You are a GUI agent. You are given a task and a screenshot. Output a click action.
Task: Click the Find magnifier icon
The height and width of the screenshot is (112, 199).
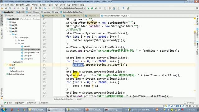pos(36,8)
